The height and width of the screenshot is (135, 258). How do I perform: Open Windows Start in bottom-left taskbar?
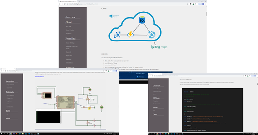(x=1, y=134)
